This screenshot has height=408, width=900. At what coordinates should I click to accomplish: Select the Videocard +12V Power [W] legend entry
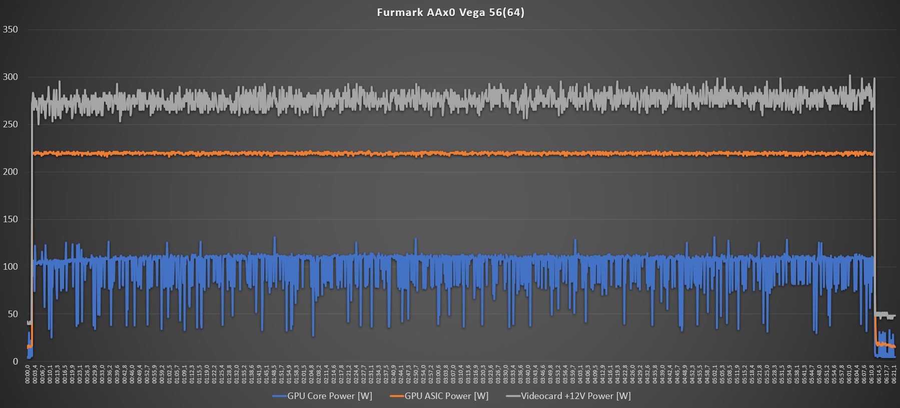[x=568, y=396]
